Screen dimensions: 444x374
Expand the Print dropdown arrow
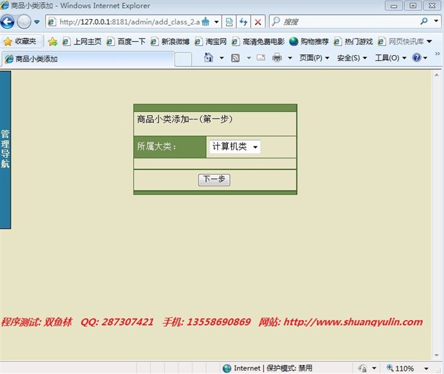[290, 58]
